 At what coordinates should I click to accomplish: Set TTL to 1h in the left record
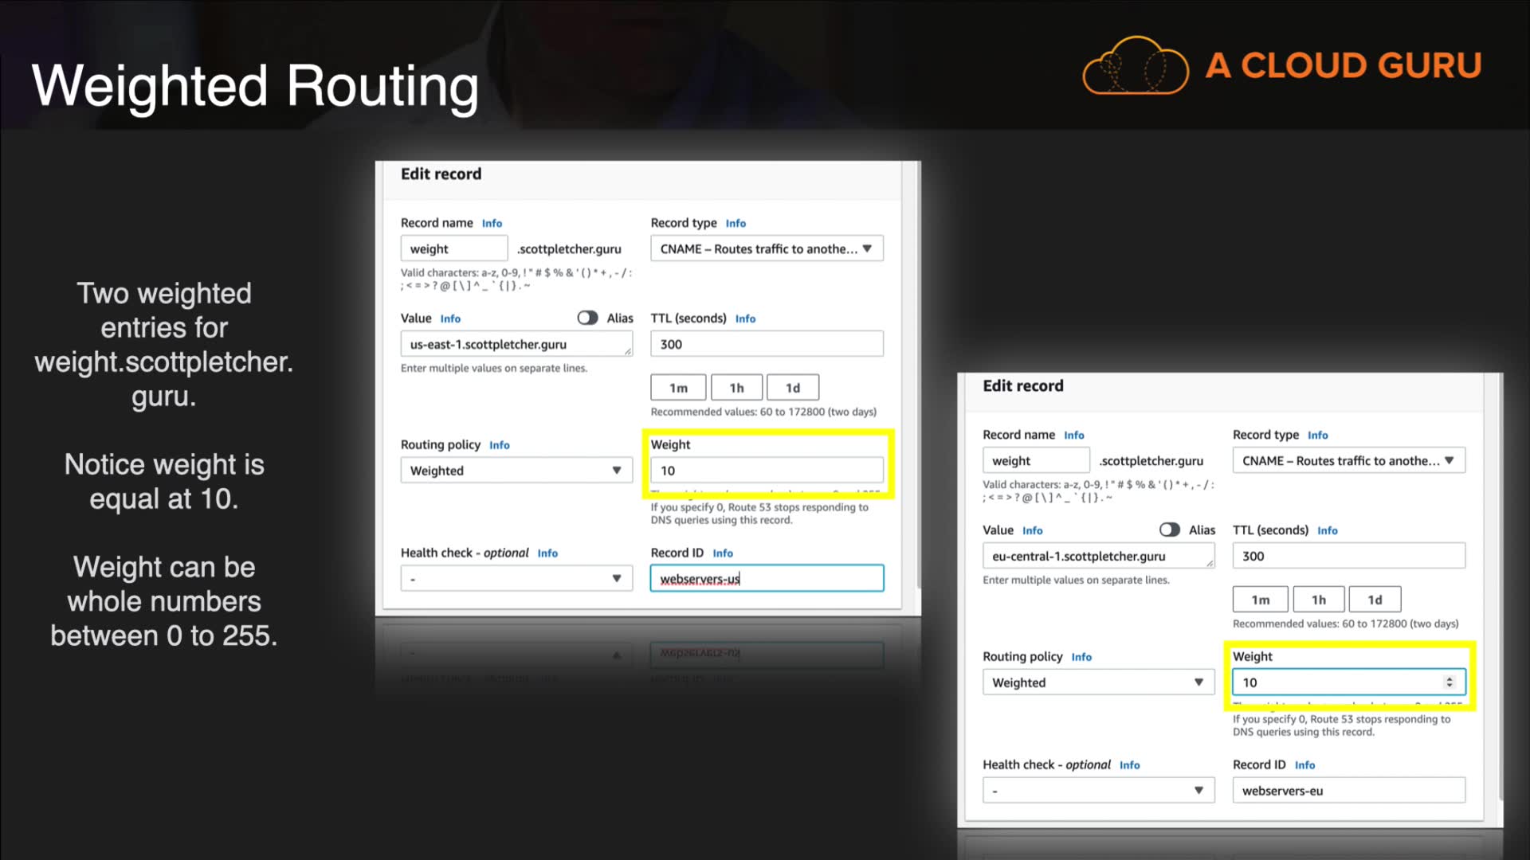pyautogui.click(x=736, y=388)
